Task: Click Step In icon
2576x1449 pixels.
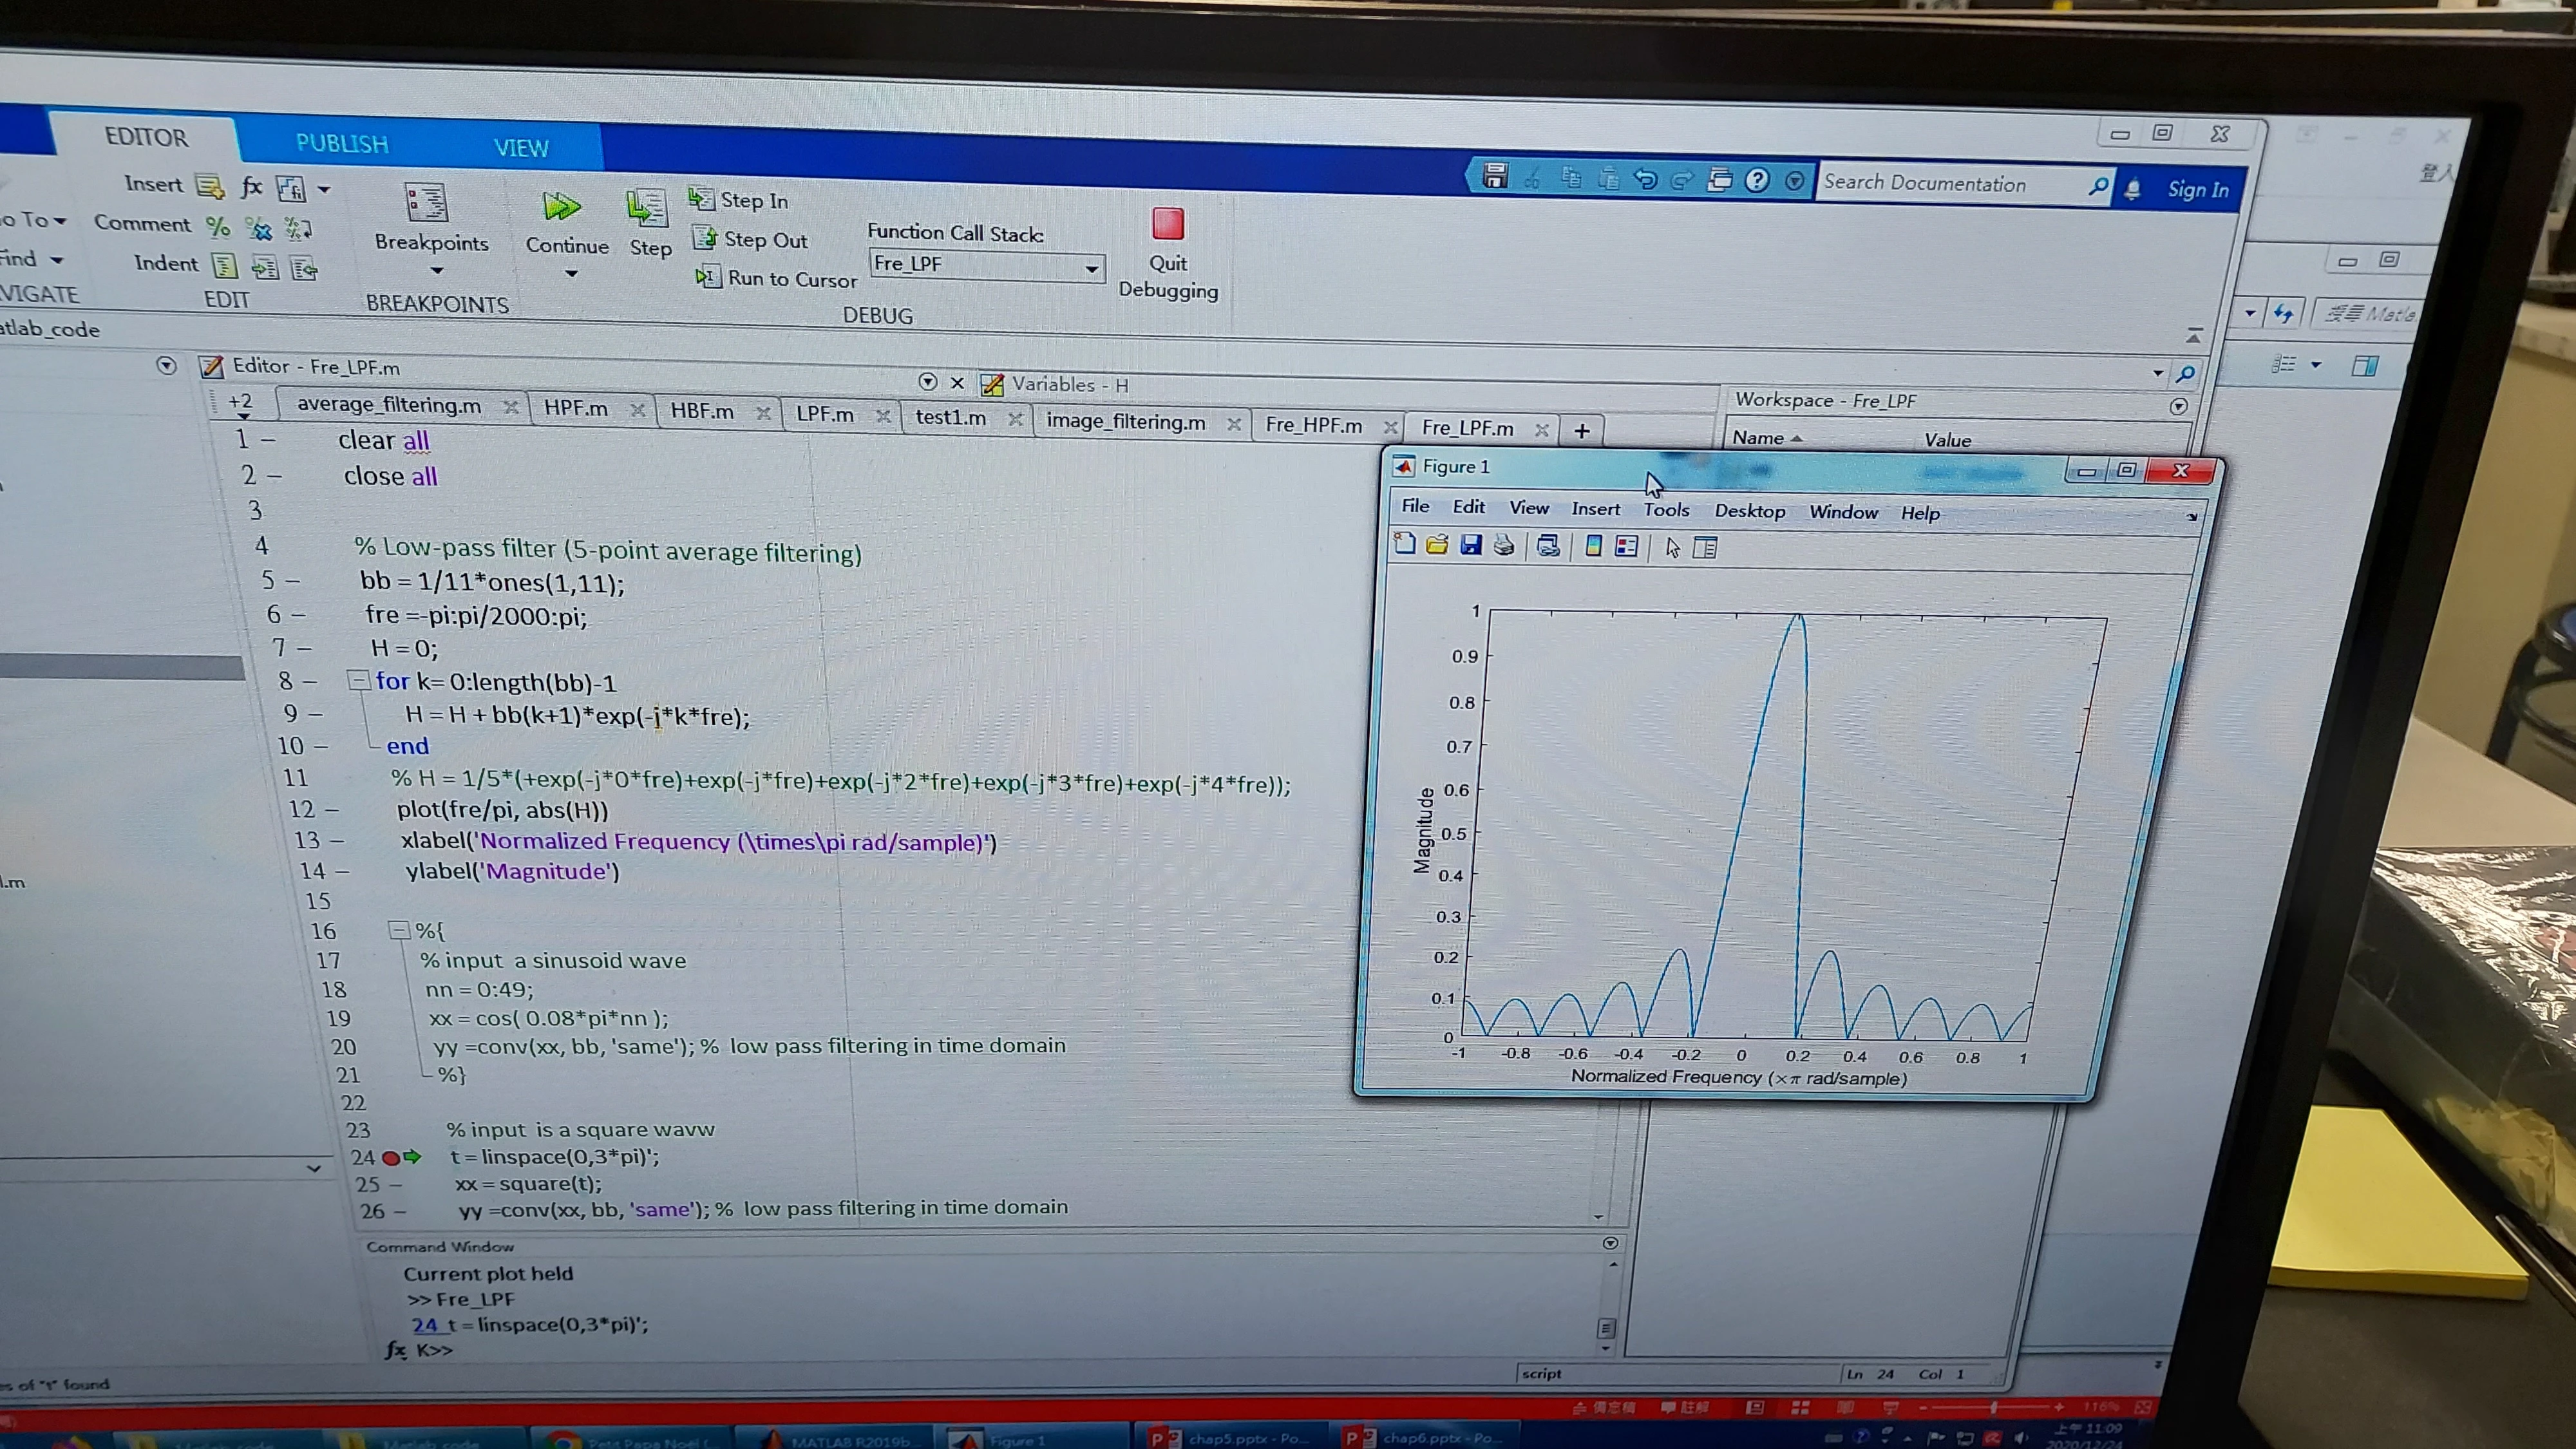Action: [x=700, y=198]
